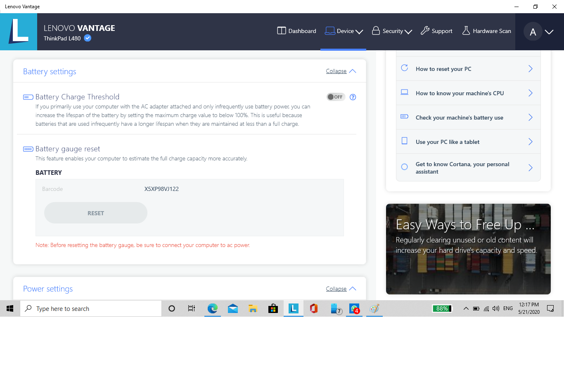Open the Windows Start menu
The width and height of the screenshot is (564, 374).
coord(10,308)
